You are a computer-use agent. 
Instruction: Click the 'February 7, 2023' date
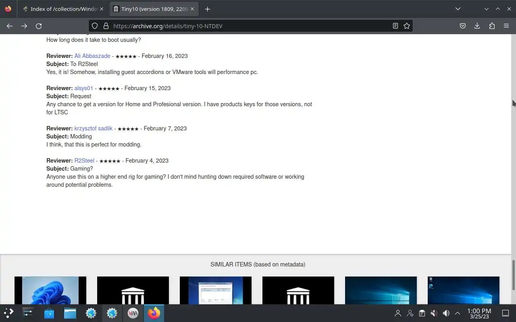pyautogui.click(x=165, y=128)
